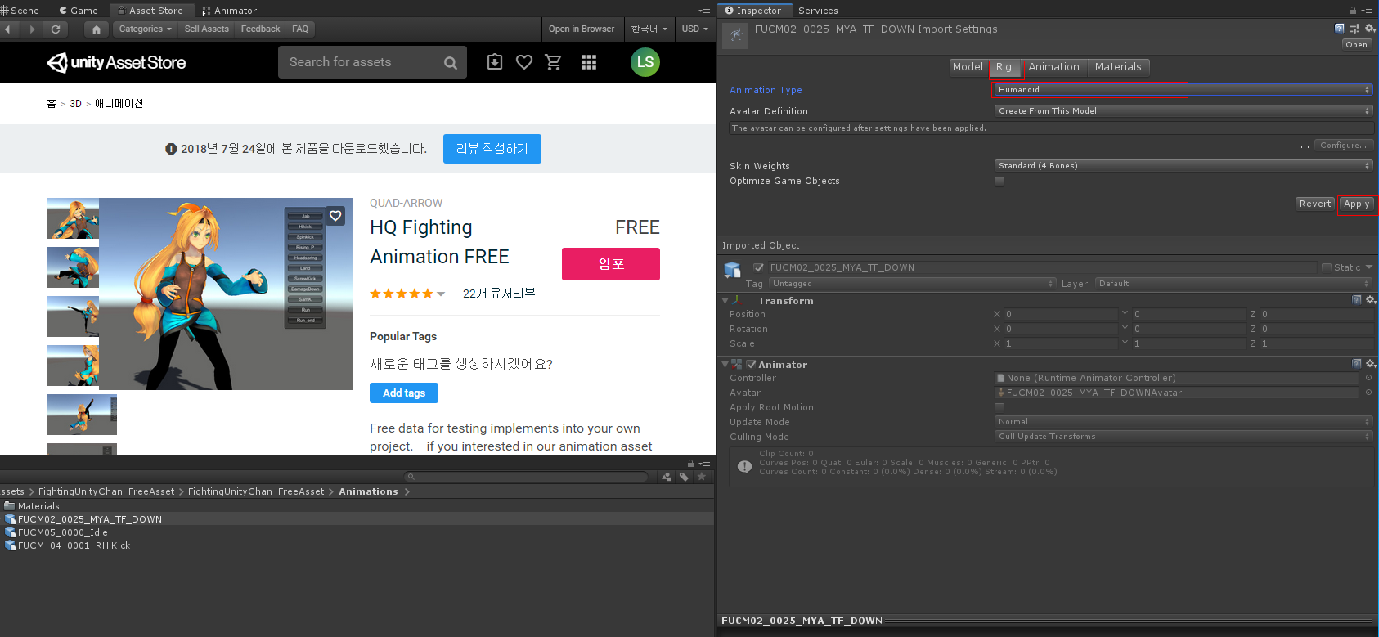Open the Update Mode dropdown
Image resolution: width=1379 pixels, height=637 pixels.
point(1184,422)
